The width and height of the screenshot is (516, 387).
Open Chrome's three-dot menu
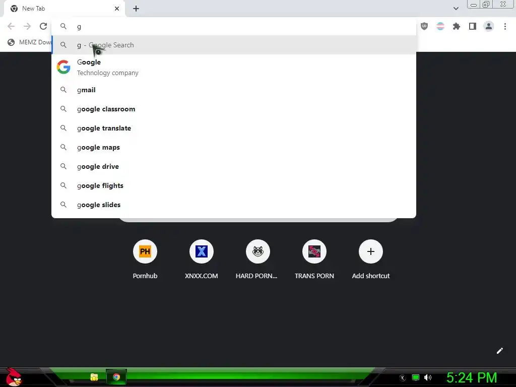click(x=505, y=26)
